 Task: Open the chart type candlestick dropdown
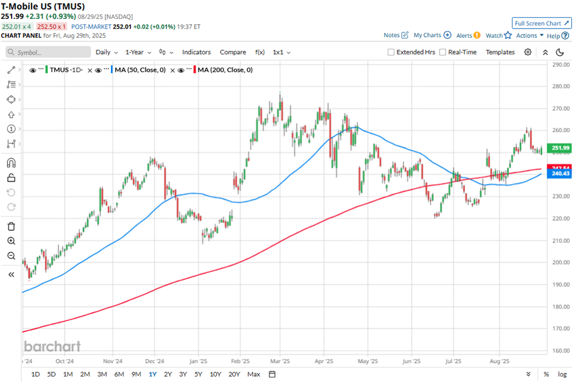[x=166, y=52]
